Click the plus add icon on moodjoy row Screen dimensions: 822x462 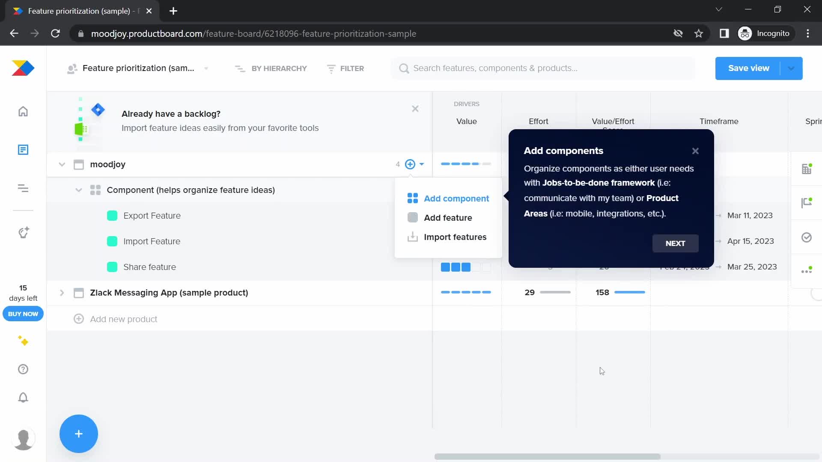(410, 164)
